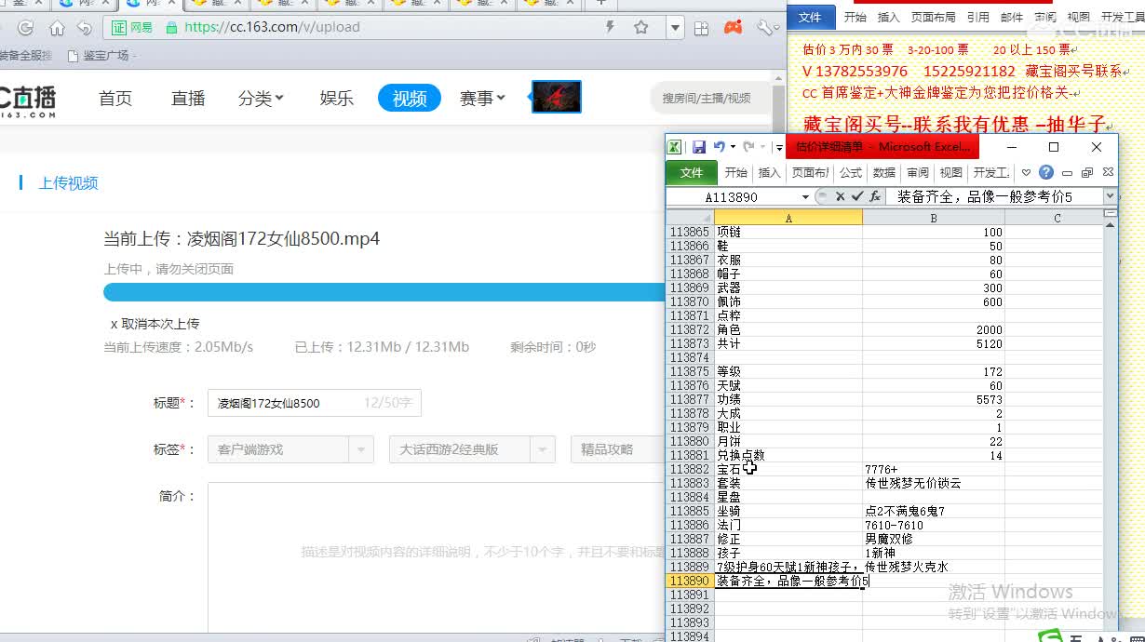Restore the Excel workbook window
Viewport: 1145px width, 642px height.
pyautogui.click(x=1087, y=172)
